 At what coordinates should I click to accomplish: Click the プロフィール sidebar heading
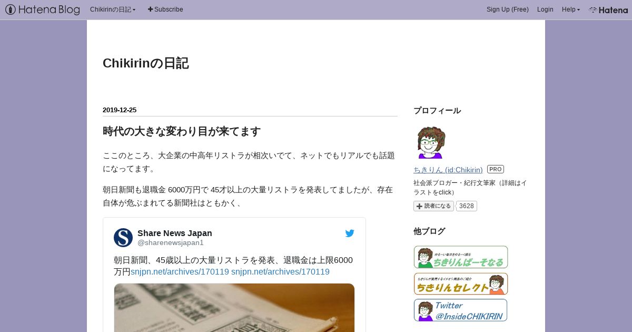pos(437,111)
